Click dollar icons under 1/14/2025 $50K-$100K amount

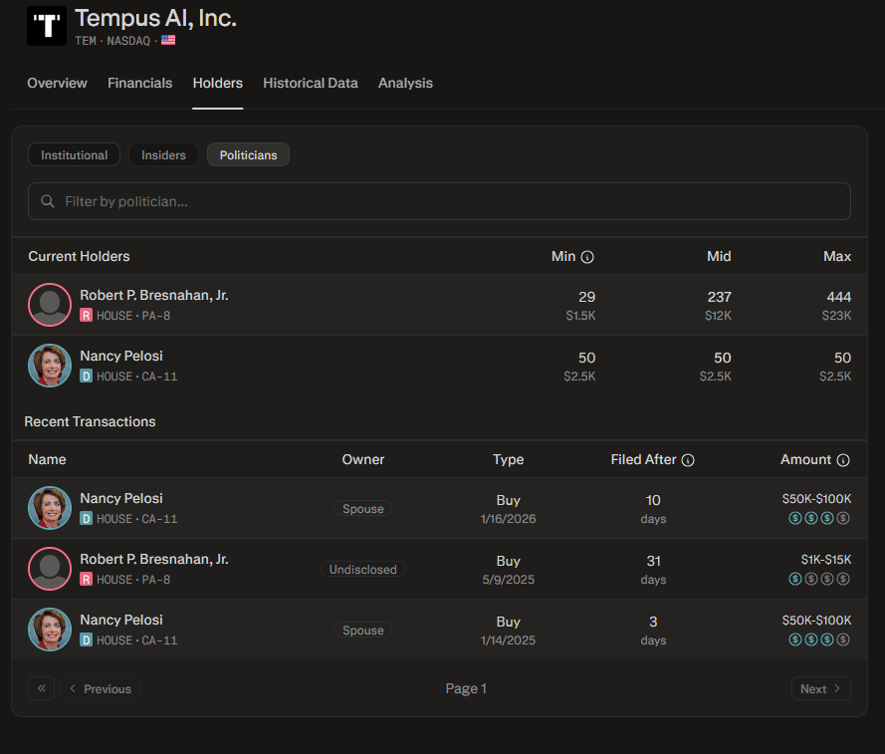coord(819,639)
